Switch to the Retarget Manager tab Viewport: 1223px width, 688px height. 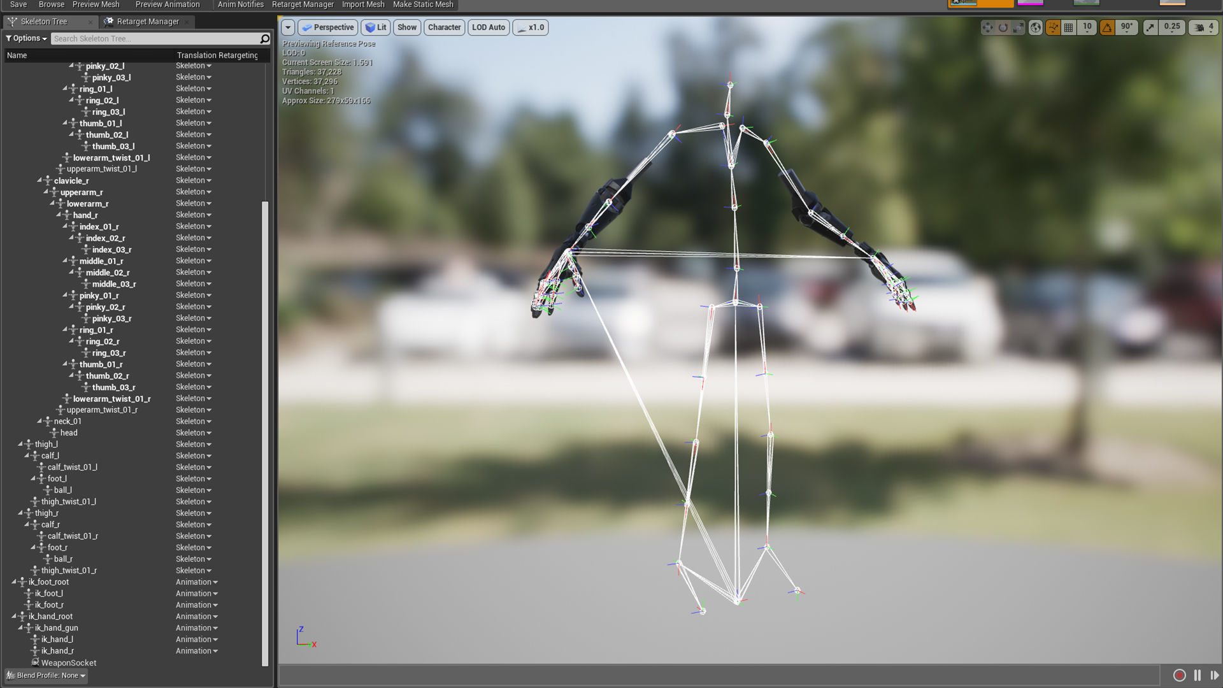148,22
